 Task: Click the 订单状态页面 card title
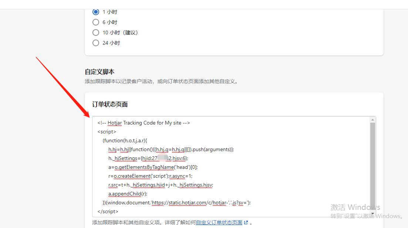[110, 105]
